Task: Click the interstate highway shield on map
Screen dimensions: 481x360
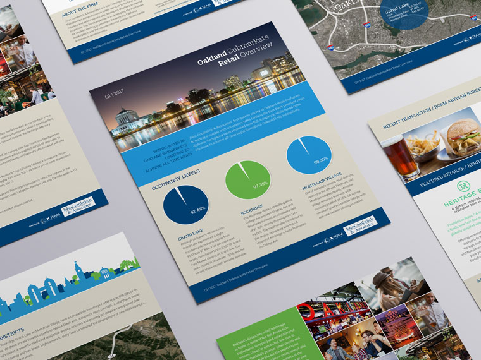Action: [367, 25]
